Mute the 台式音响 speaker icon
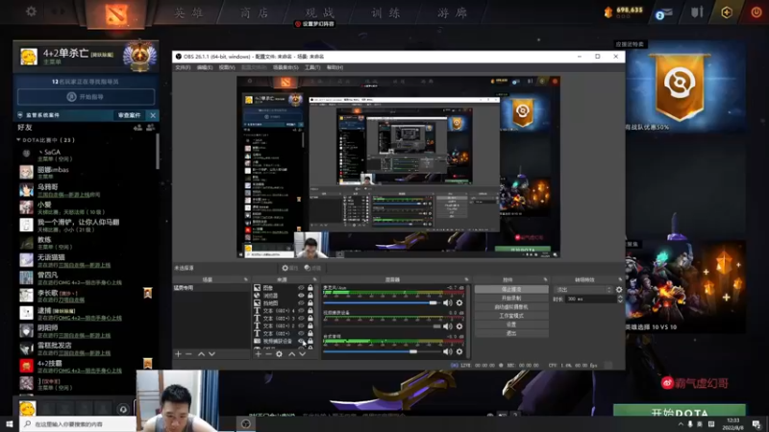The height and width of the screenshot is (432, 769). [x=447, y=351]
